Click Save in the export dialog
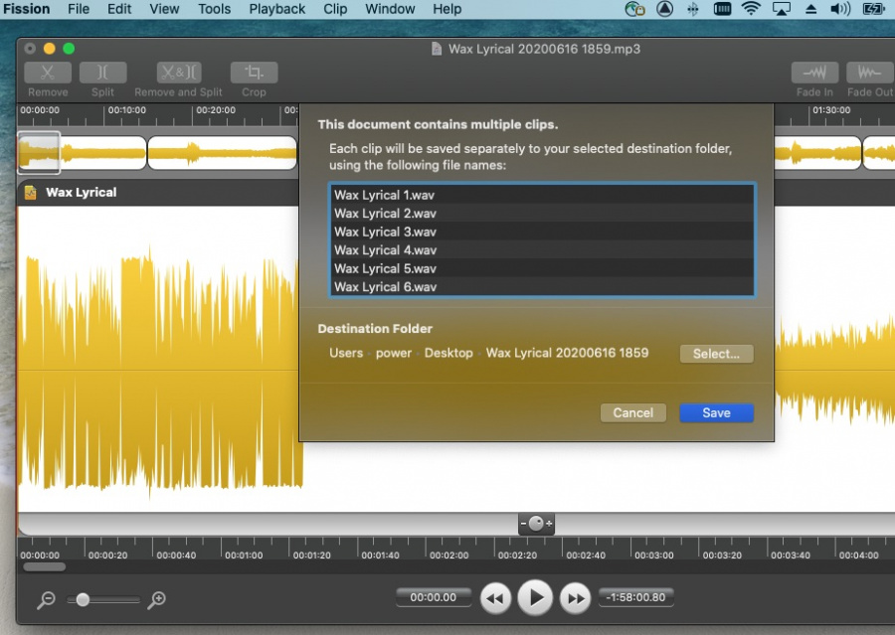Screen dimensions: 895x635 pos(716,412)
